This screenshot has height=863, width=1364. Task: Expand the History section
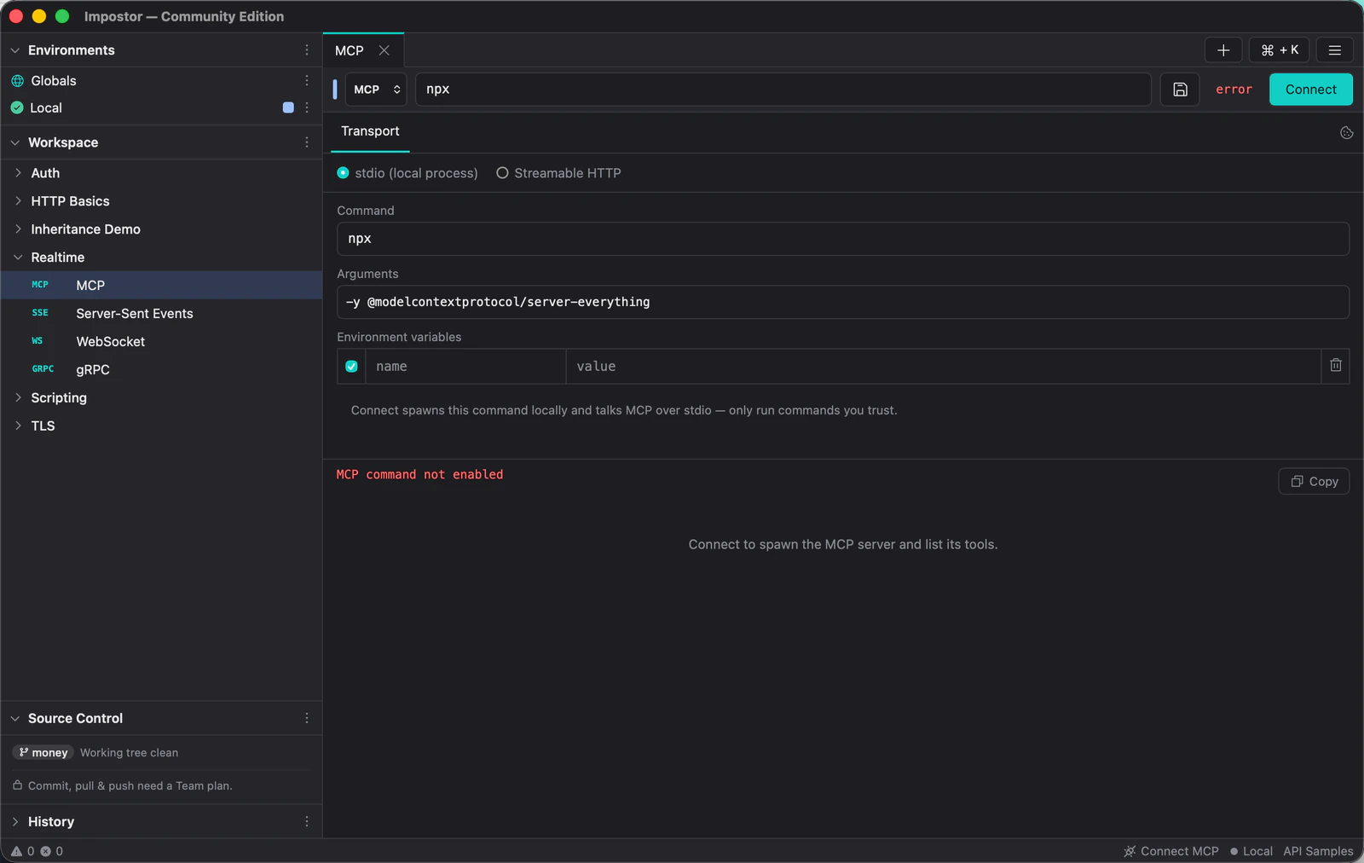click(x=15, y=821)
